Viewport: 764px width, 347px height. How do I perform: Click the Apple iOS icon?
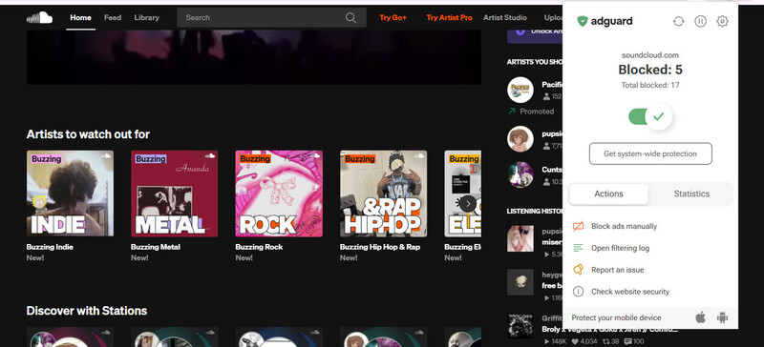point(700,317)
